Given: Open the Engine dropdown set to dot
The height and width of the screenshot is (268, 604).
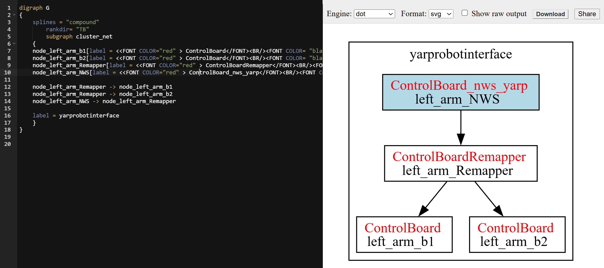Looking at the screenshot, I should click(x=374, y=14).
